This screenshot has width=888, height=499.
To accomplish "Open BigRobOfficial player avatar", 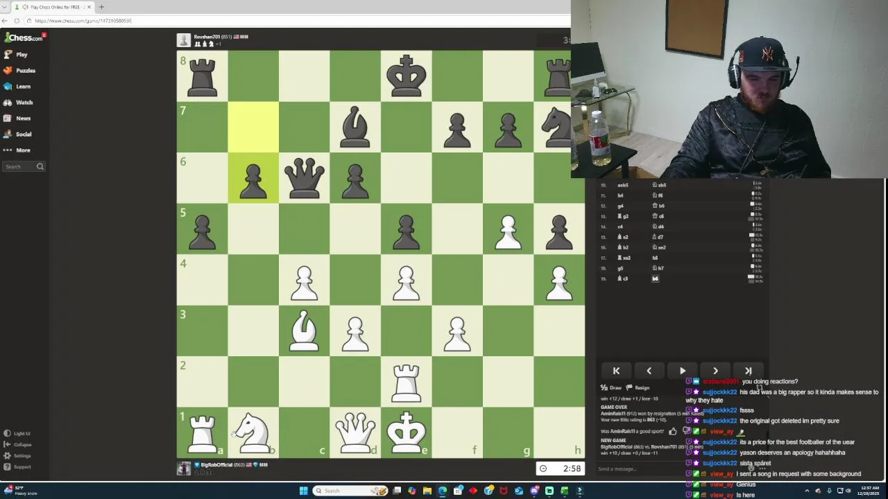I will tap(183, 469).
